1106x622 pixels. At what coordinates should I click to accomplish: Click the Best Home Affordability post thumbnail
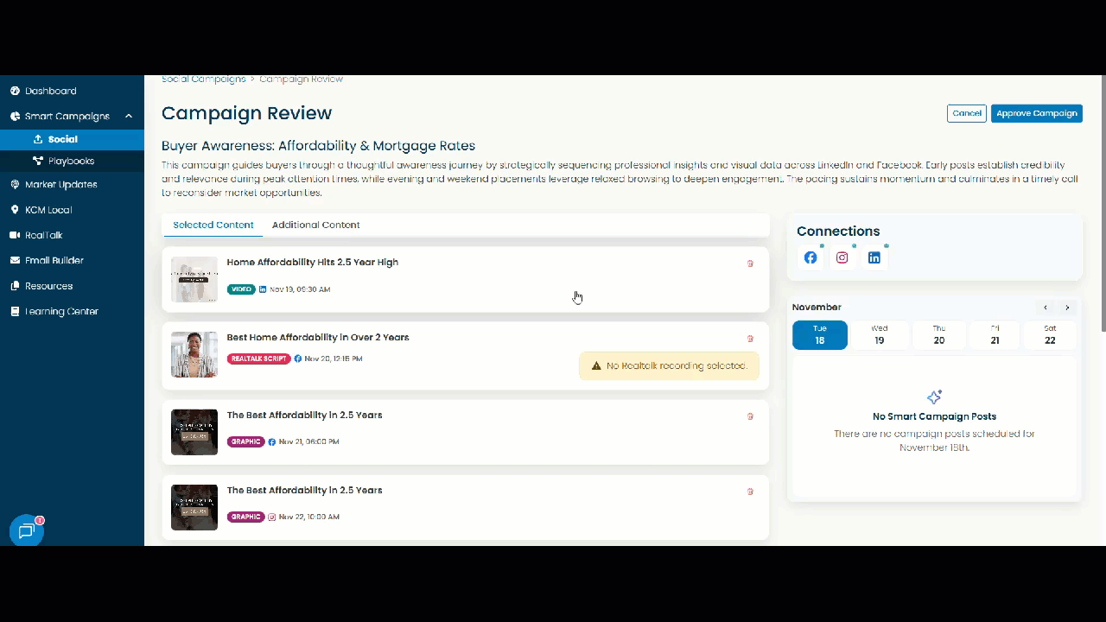pos(194,354)
